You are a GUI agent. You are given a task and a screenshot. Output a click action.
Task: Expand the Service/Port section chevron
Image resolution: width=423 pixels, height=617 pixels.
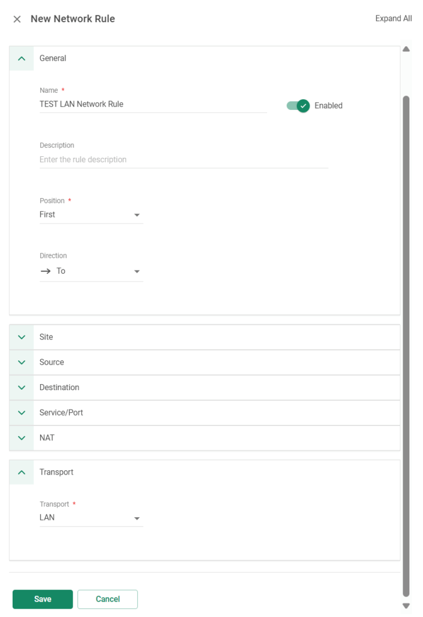(21, 413)
